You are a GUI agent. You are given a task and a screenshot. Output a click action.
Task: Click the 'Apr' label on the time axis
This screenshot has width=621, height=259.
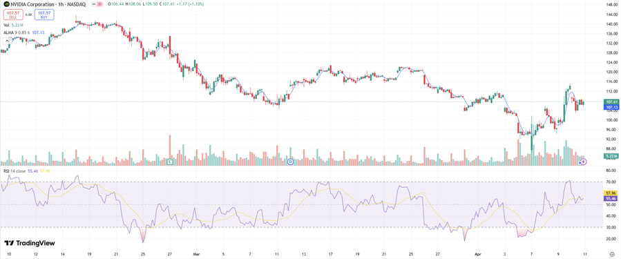coord(478,253)
